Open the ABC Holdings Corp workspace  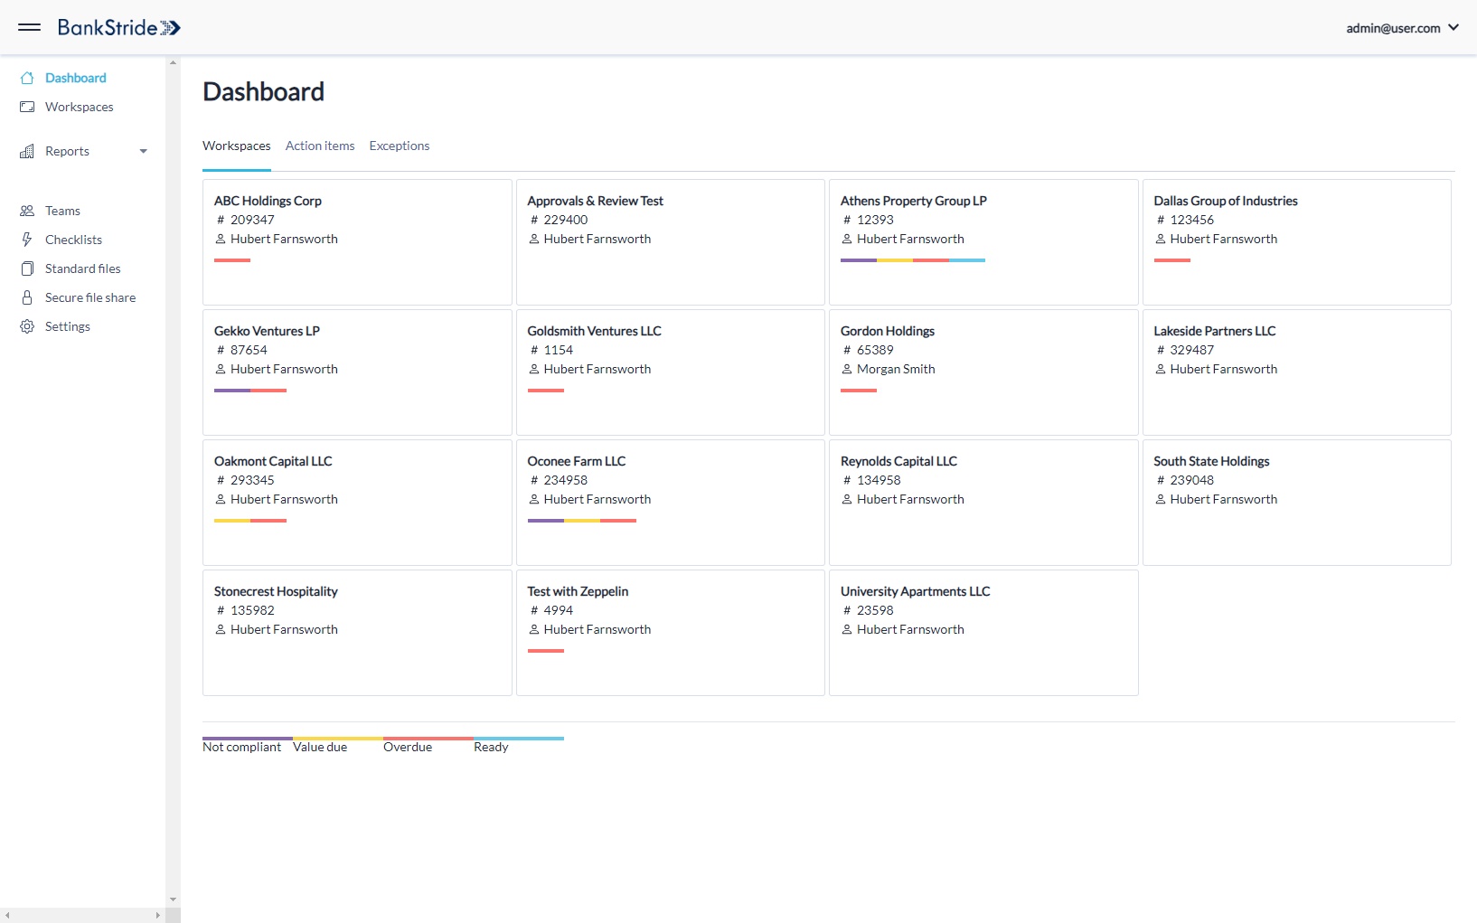tap(357, 242)
